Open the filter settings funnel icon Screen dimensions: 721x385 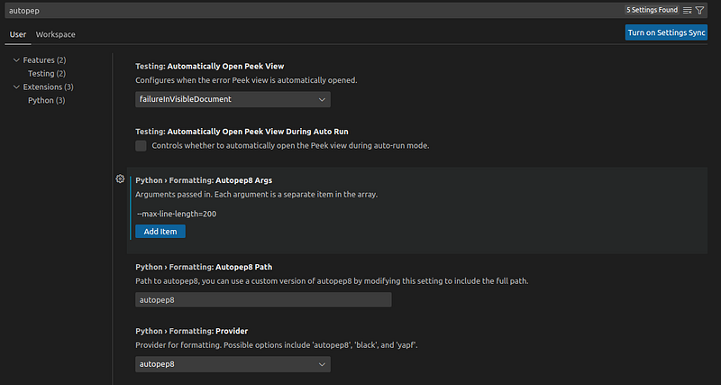point(699,10)
